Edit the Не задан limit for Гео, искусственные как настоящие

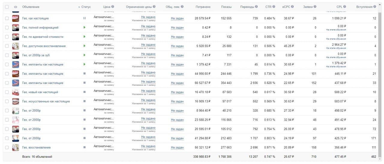pos(177,102)
